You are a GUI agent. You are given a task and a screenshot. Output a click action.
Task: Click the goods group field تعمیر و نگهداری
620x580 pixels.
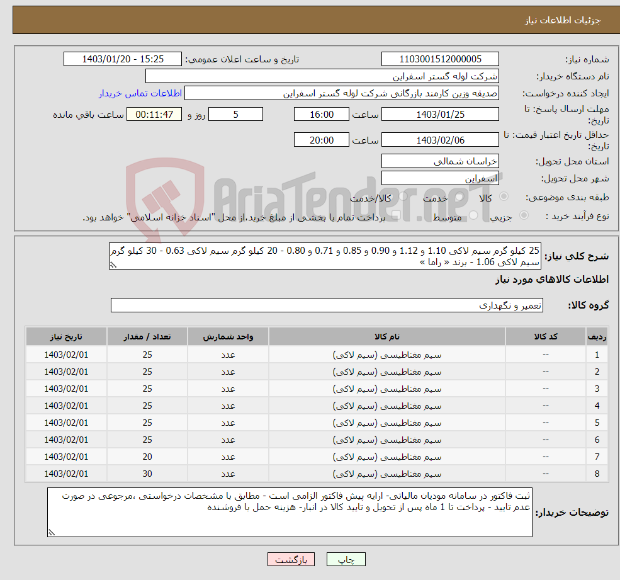tap(327, 305)
